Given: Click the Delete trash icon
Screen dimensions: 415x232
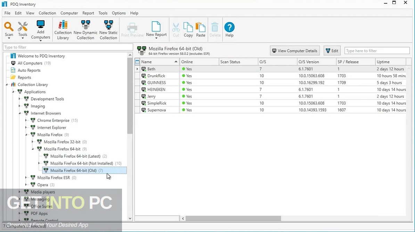Looking at the screenshot, I should pyautogui.click(x=215, y=27).
